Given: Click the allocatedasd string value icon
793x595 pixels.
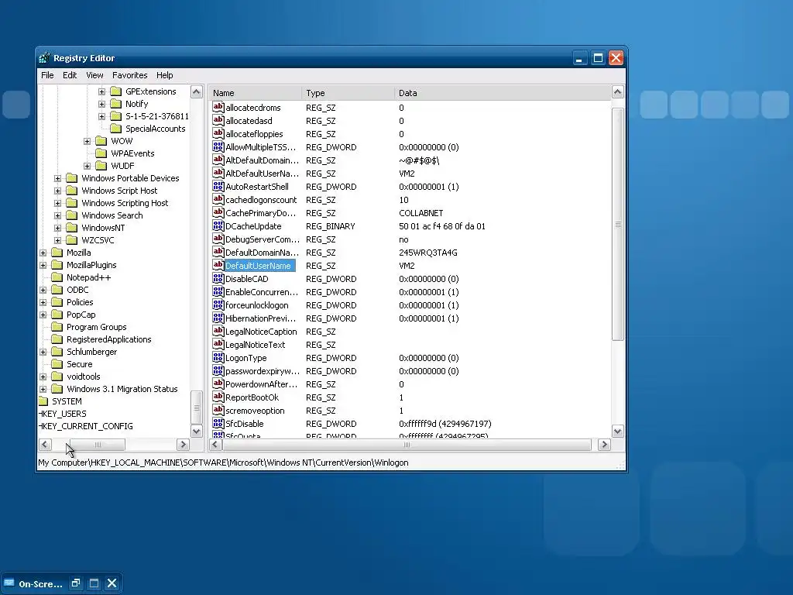Looking at the screenshot, I should [x=218, y=120].
